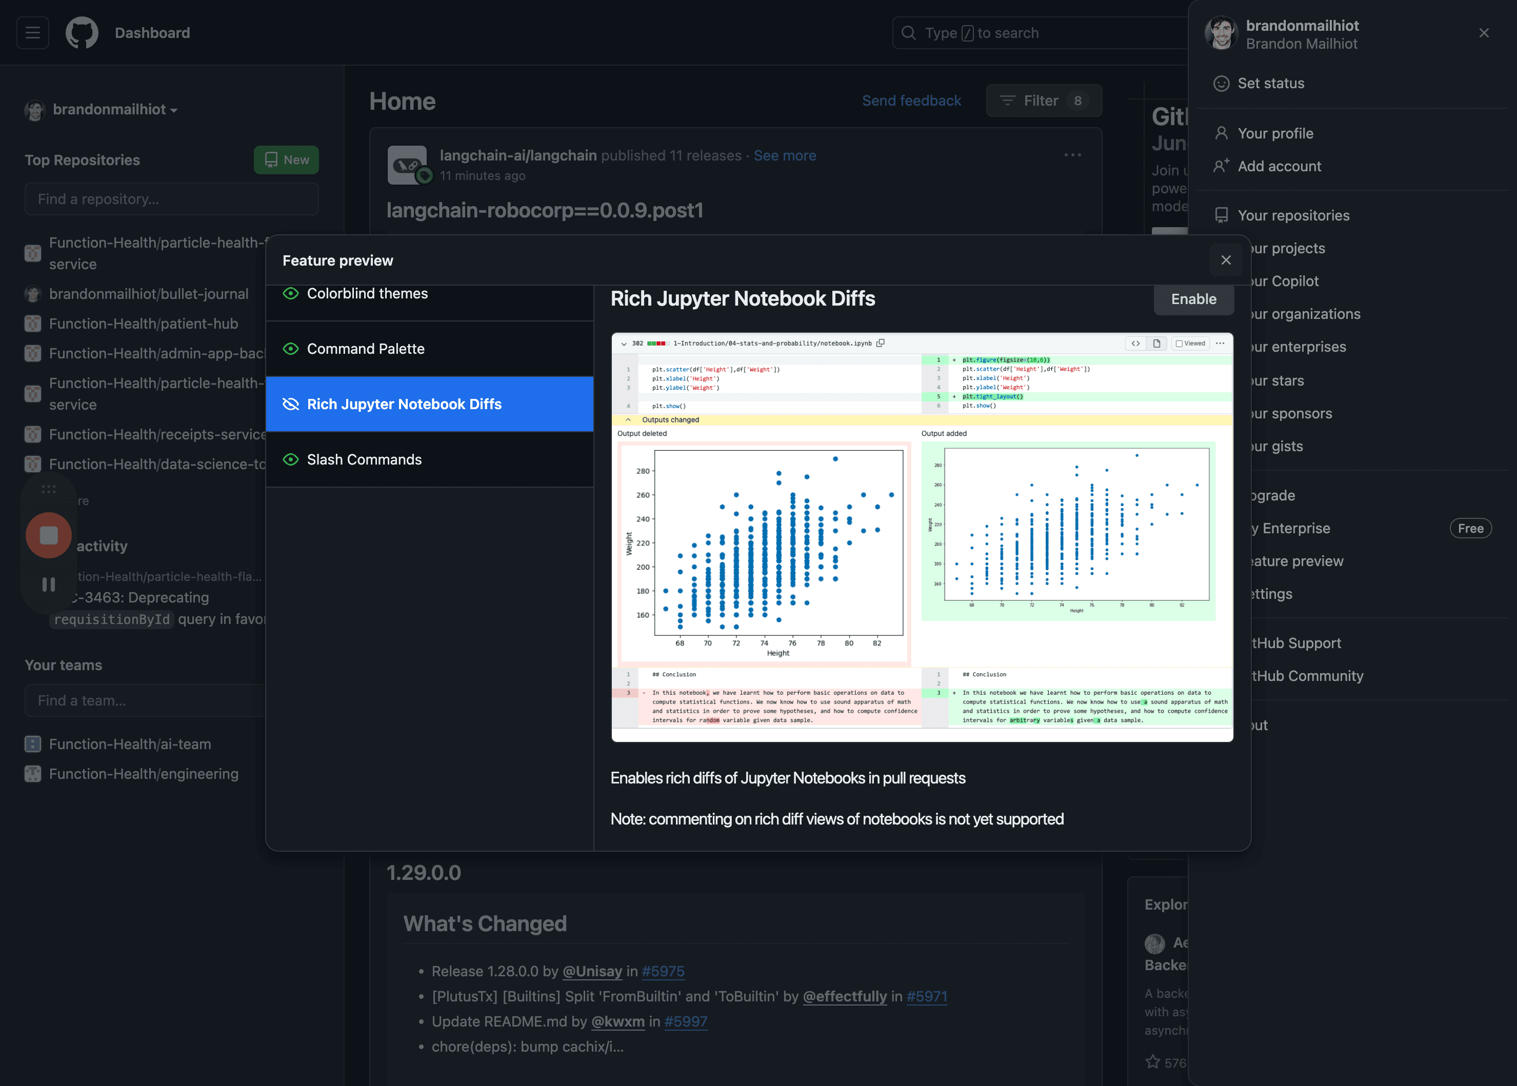Click See more link for langchain releases

pos(785,156)
